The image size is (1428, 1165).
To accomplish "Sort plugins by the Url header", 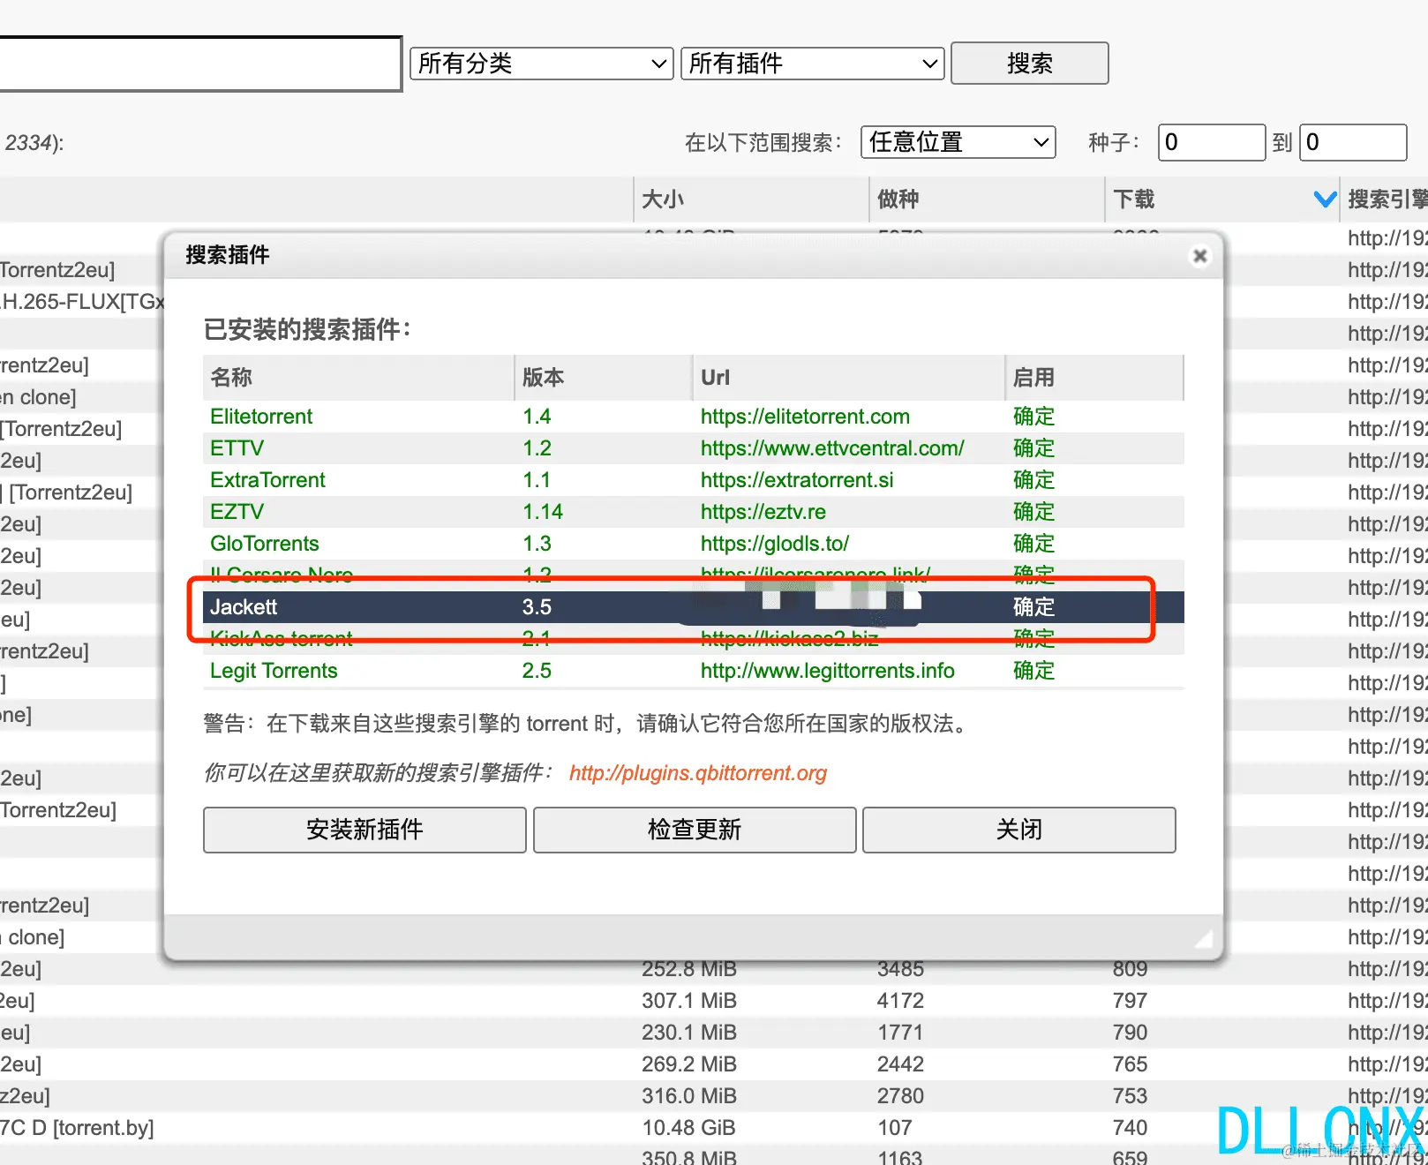I will pyautogui.click(x=848, y=378).
